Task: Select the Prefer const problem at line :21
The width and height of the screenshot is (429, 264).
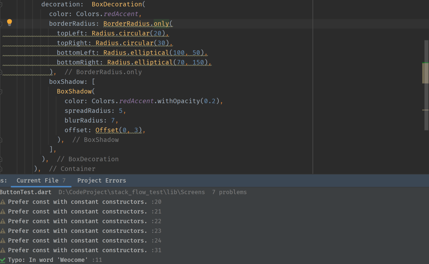Action: [81, 211]
